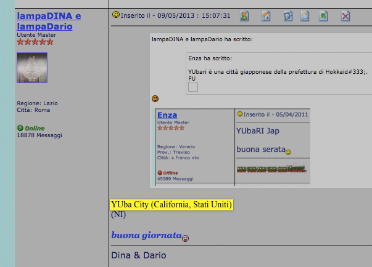Click the 'Città: Roma' text

pyautogui.click(x=33, y=110)
